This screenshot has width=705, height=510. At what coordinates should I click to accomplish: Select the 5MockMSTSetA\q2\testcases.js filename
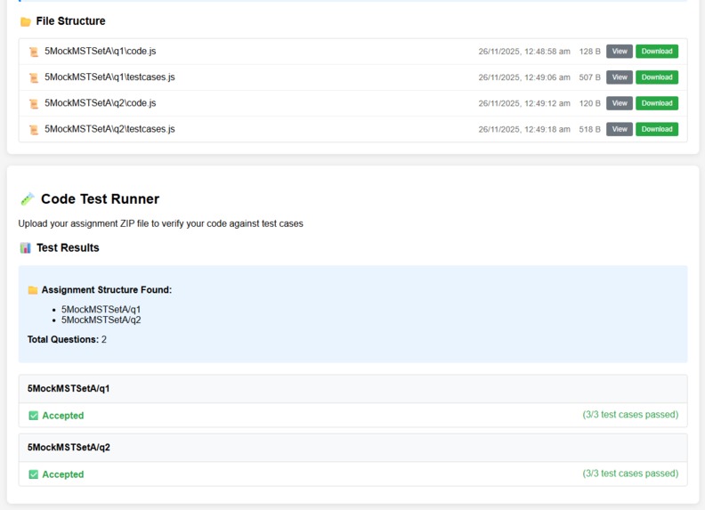pyautogui.click(x=109, y=130)
